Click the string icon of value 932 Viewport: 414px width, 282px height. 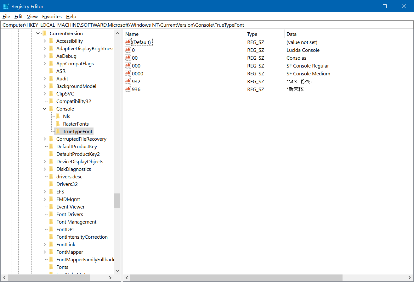[x=128, y=81]
